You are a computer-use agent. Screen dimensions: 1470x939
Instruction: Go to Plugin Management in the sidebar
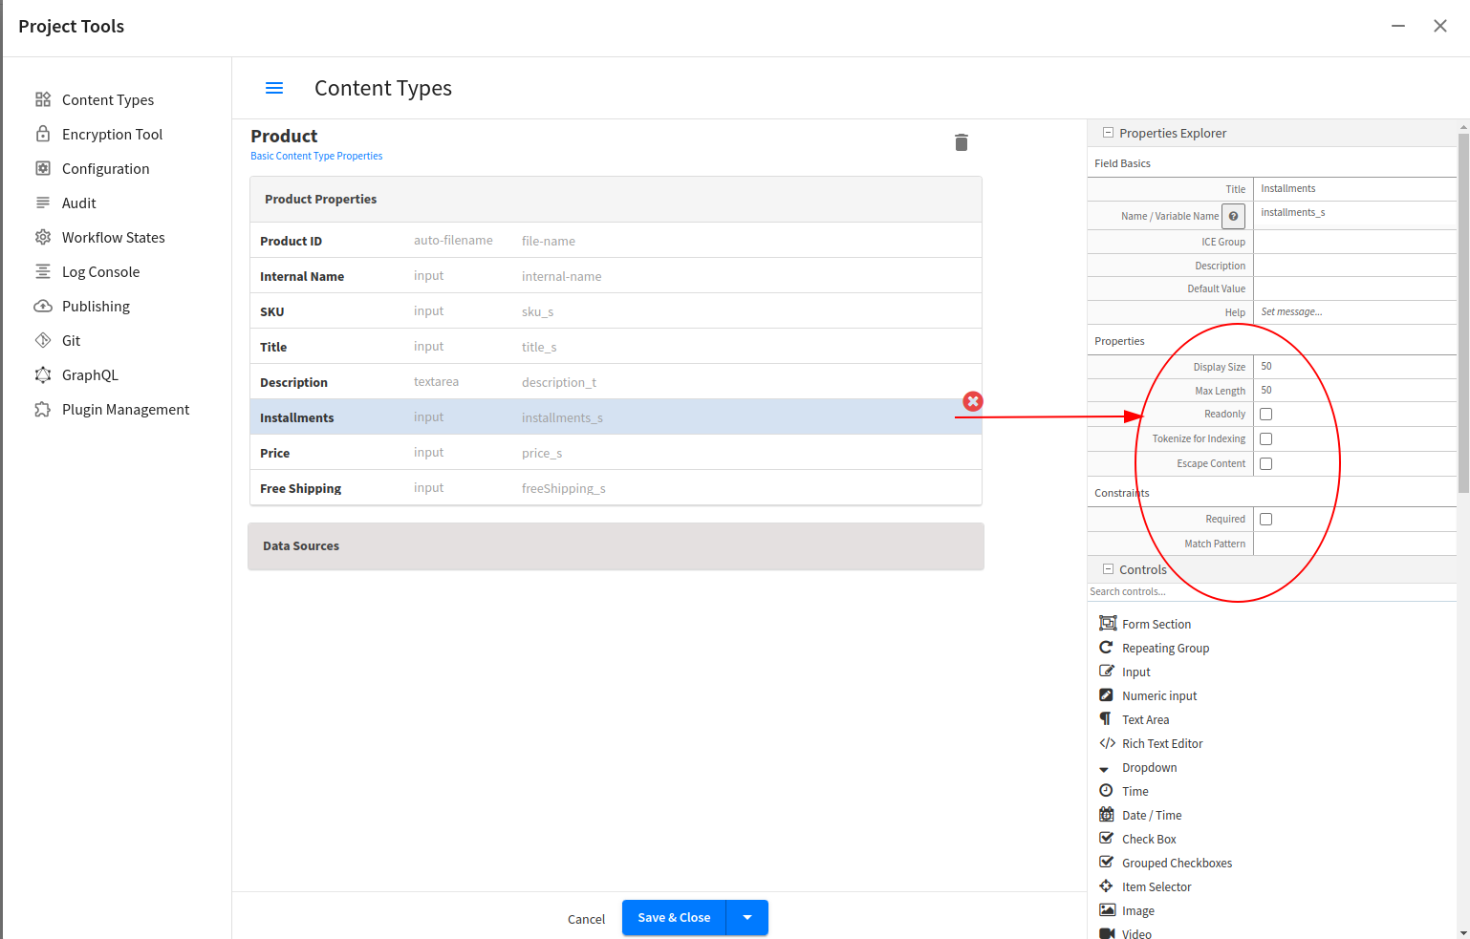[x=125, y=410]
